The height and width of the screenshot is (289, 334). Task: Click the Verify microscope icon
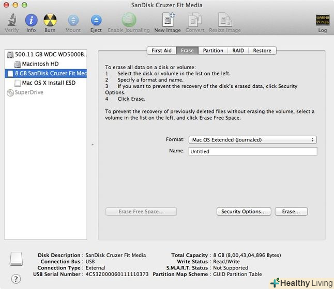click(x=12, y=20)
